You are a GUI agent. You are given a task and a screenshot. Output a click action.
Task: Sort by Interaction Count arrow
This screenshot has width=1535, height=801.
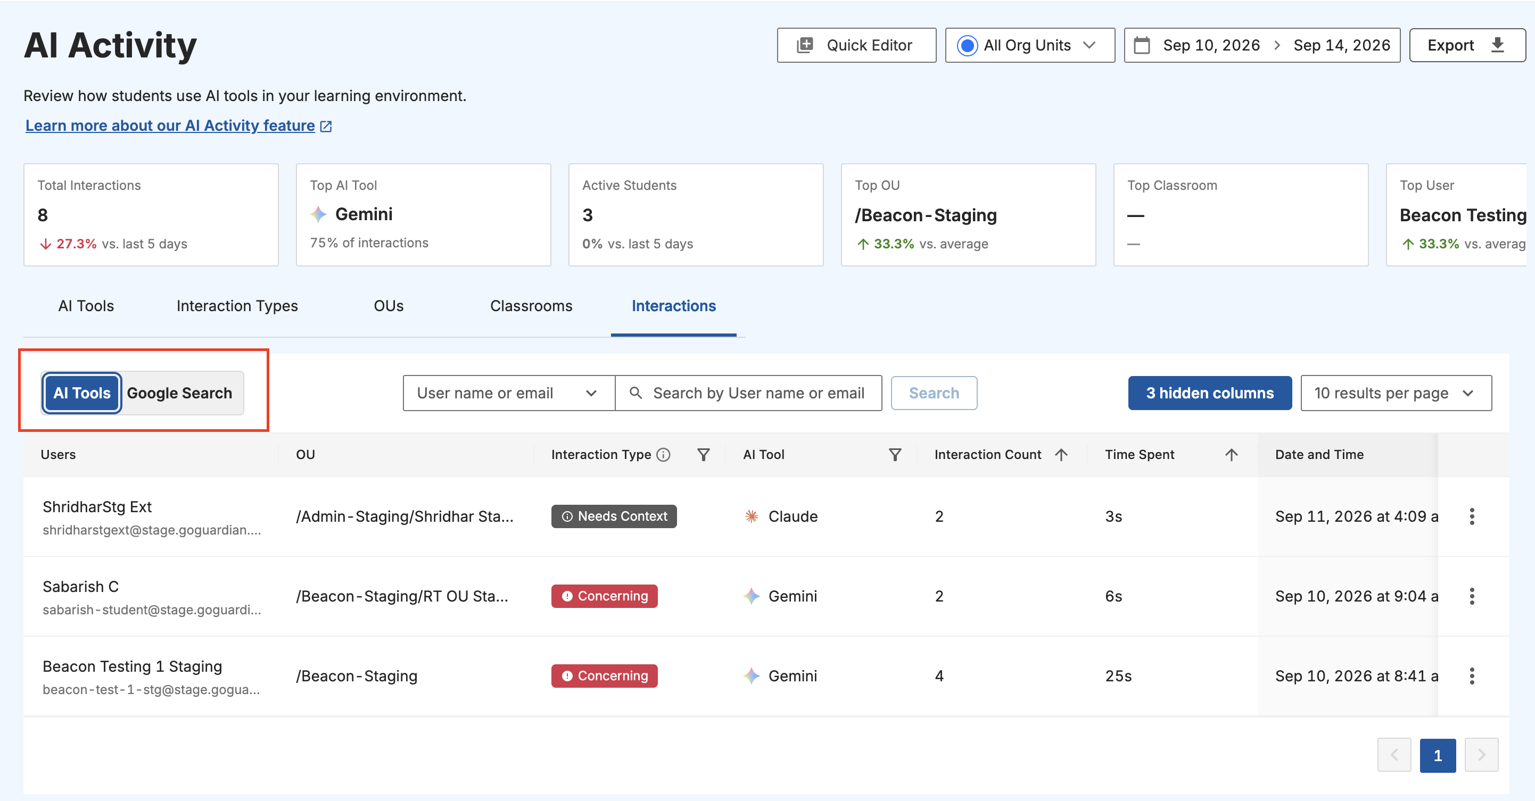(1061, 455)
